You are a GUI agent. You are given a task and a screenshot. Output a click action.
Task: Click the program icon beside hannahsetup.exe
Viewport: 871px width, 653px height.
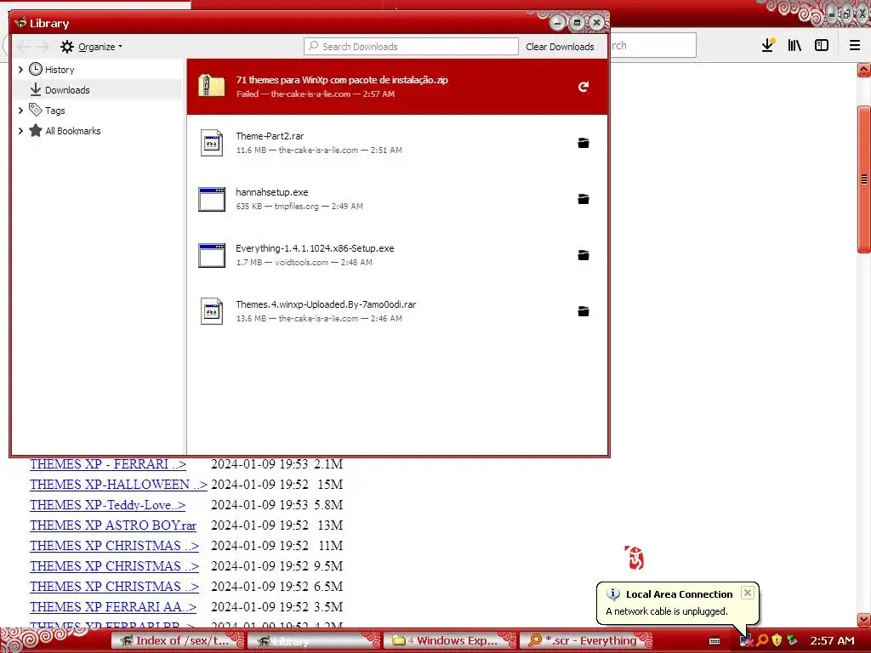coord(212,199)
